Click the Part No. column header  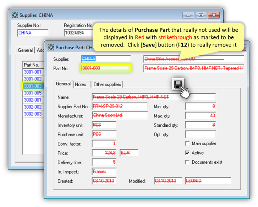34,65
